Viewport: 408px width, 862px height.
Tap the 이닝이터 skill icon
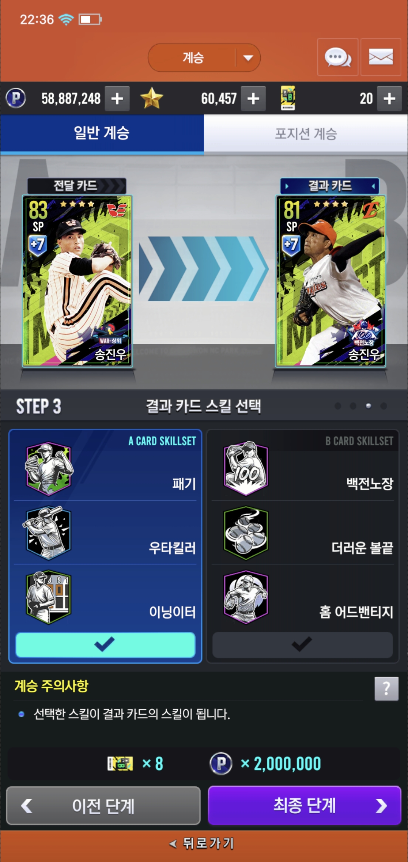[x=48, y=597]
